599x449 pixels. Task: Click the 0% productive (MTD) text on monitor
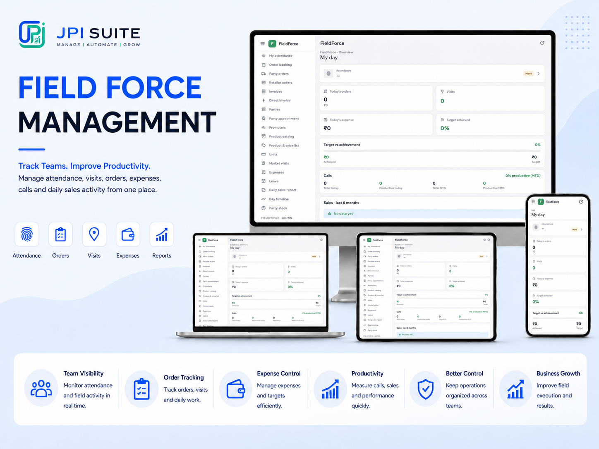click(x=523, y=176)
